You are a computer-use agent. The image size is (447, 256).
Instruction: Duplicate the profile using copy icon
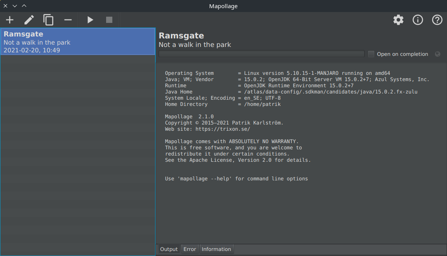pyautogui.click(x=49, y=20)
